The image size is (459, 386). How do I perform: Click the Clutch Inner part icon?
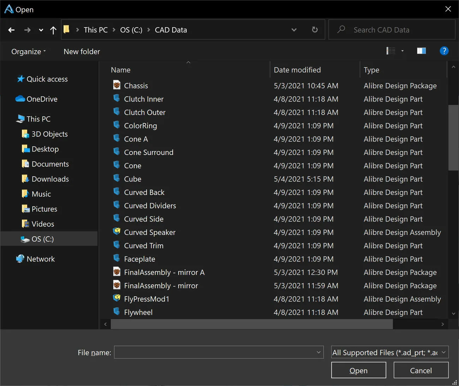pos(117,98)
